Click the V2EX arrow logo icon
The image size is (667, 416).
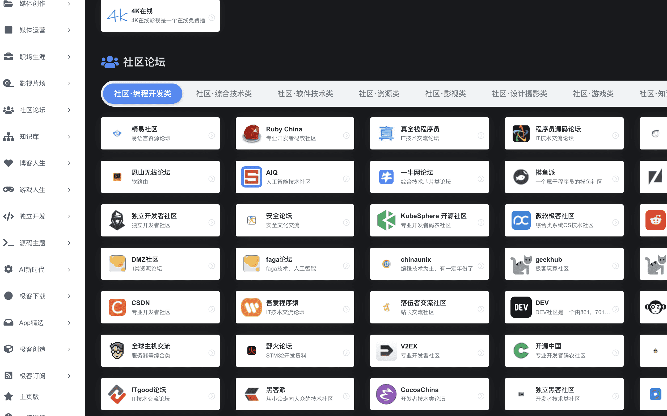(x=386, y=351)
